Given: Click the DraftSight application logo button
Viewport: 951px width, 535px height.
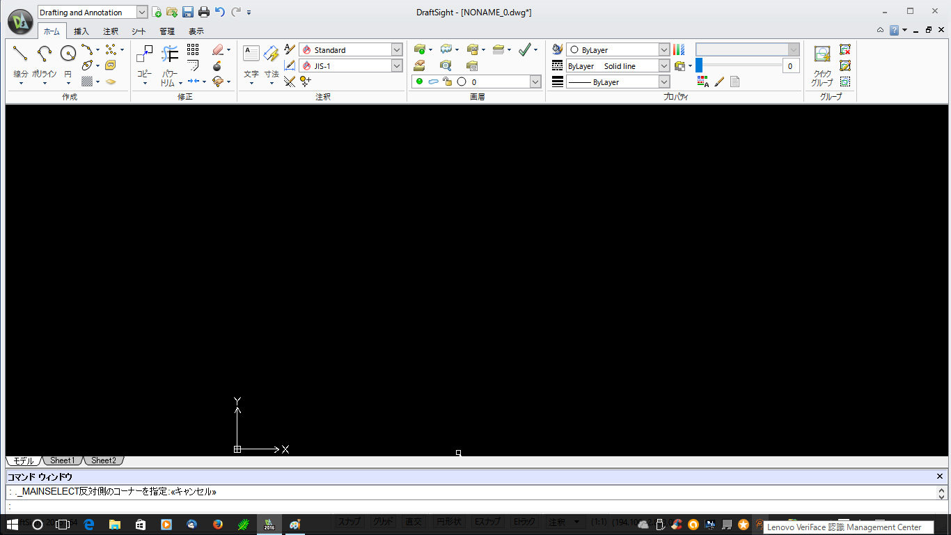Looking at the screenshot, I should pyautogui.click(x=21, y=22).
